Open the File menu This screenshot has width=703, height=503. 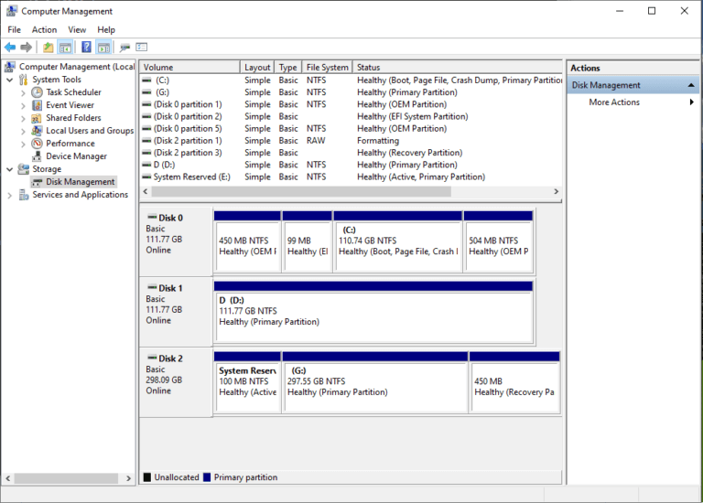tap(14, 29)
